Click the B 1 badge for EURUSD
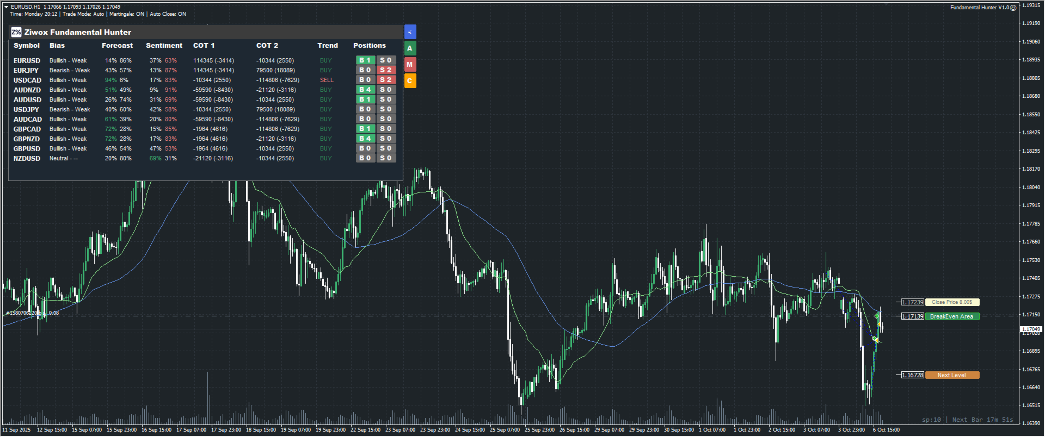 click(x=365, y=60)
